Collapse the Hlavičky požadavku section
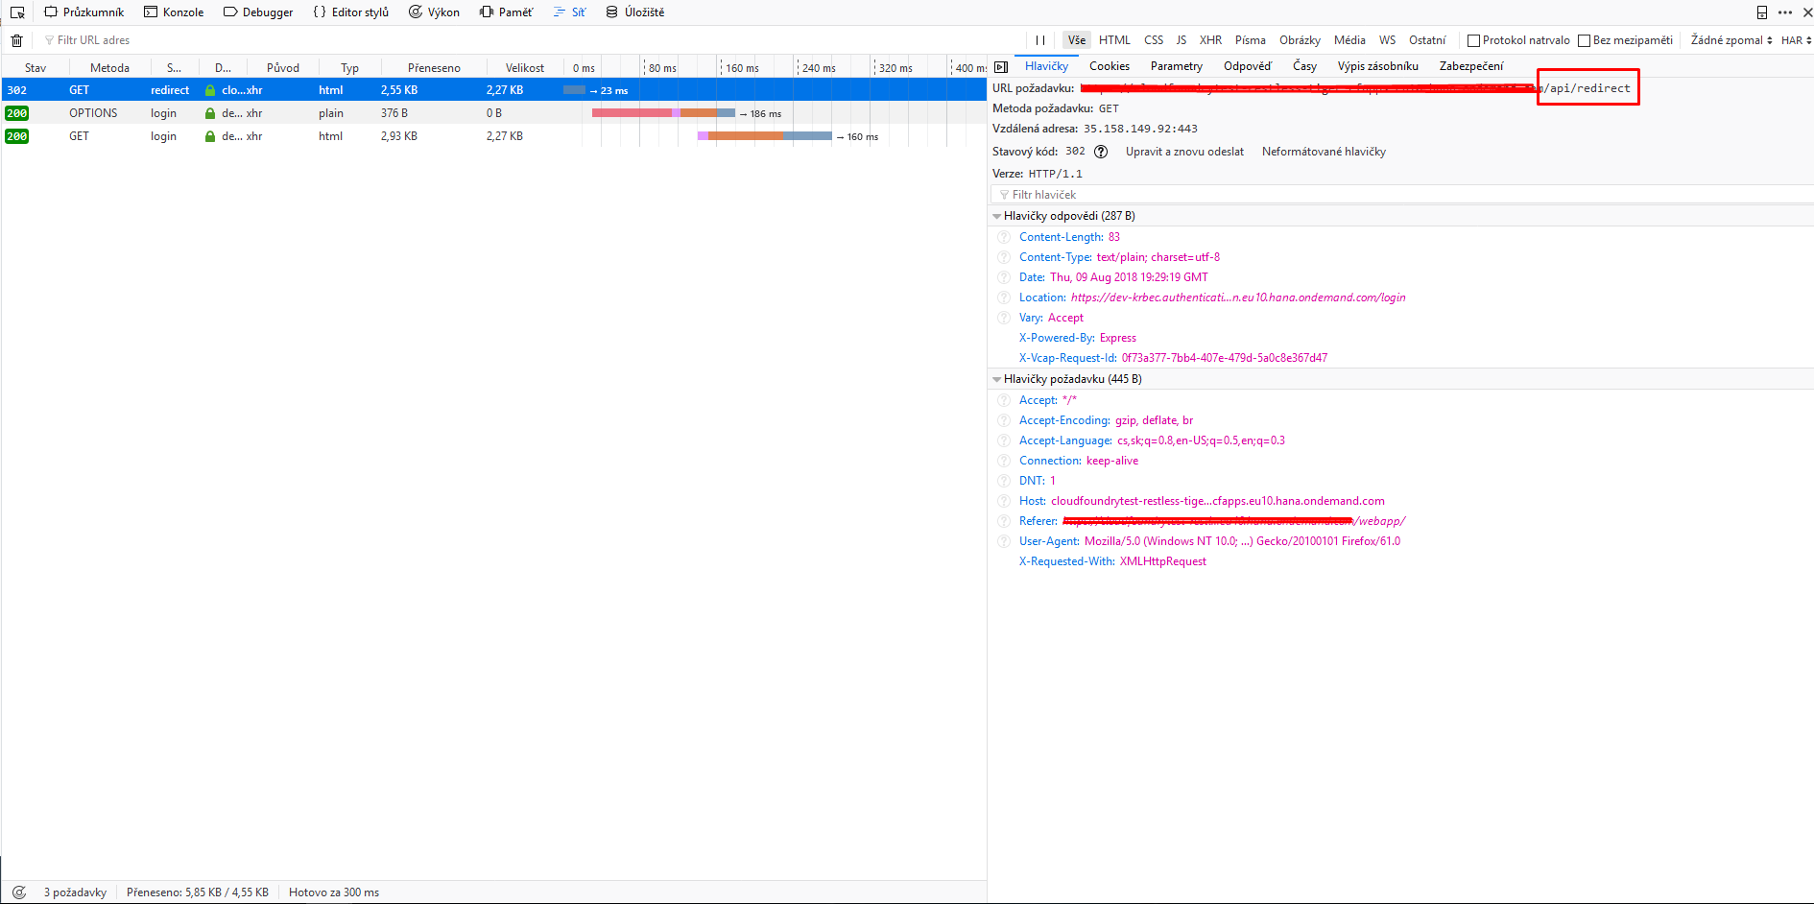Screen dimensions: 1814x904 997,380
